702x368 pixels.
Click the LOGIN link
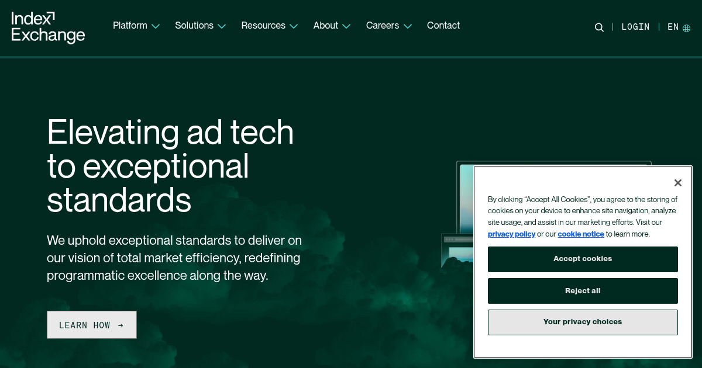tap(635, 27)
